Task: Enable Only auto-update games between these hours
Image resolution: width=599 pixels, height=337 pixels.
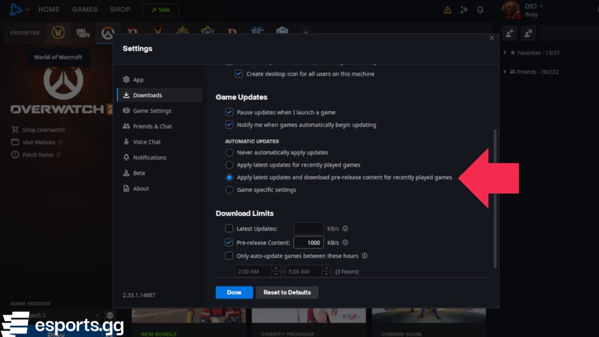Action: (229, 256)
